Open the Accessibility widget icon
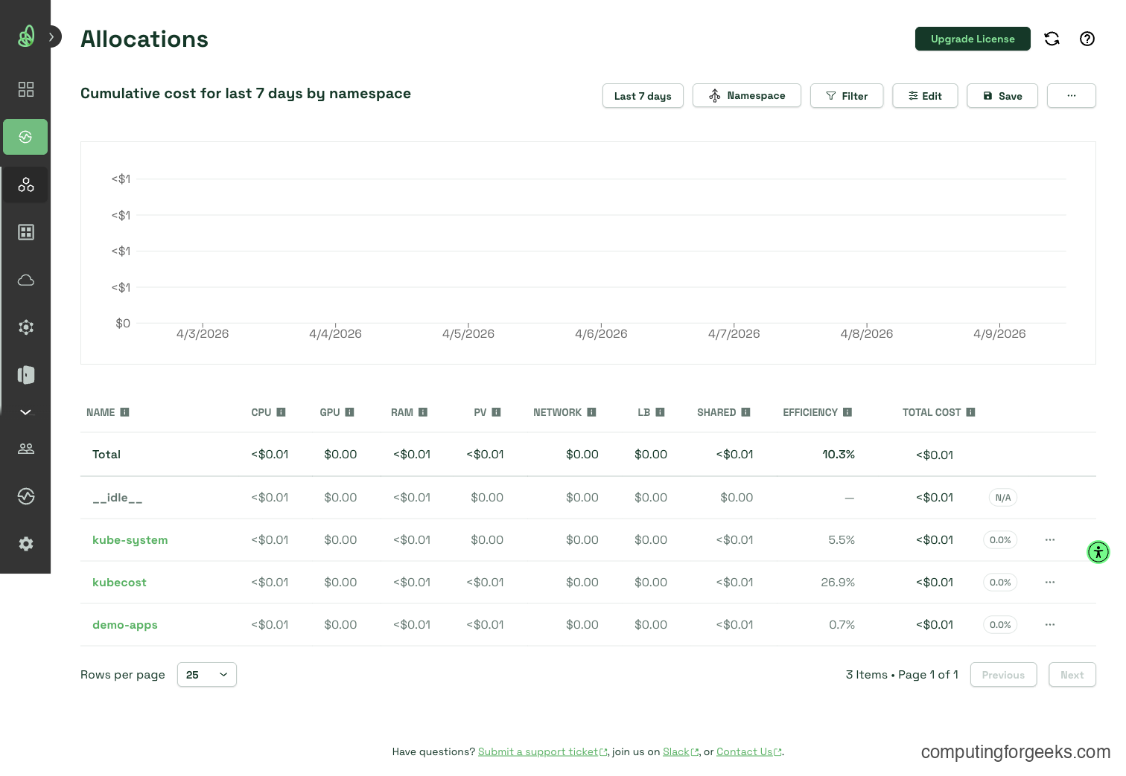This screenshot has height=776, width=1126. click(1098, 551)
